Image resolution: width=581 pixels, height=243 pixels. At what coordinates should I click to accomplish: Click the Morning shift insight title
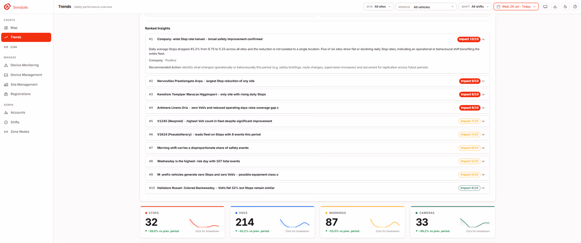203,148
